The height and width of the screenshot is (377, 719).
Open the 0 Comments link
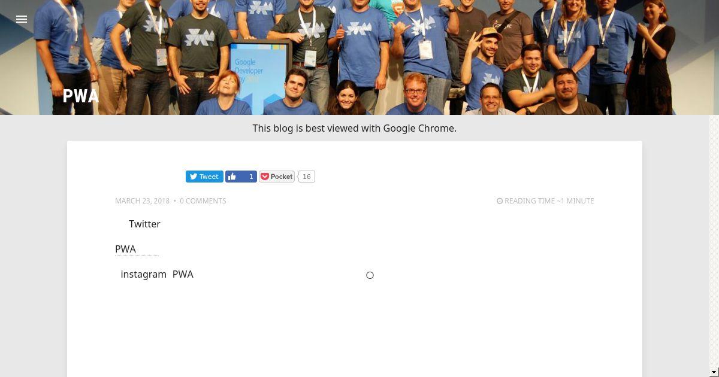click(x=203, y=201)
